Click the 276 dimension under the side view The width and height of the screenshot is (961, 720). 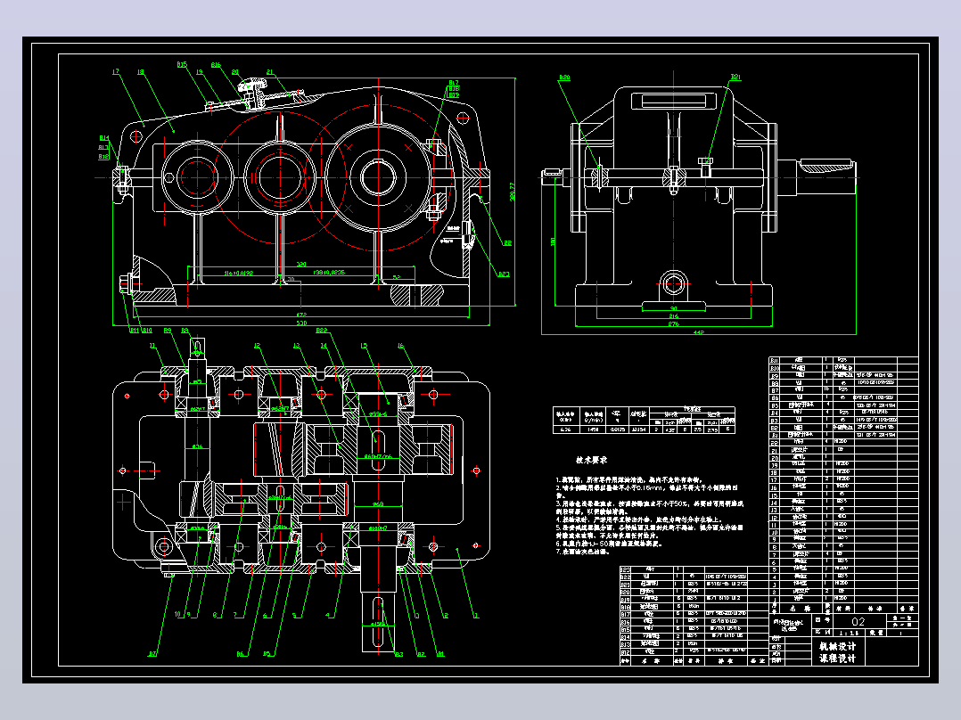(x=674, y=323)
